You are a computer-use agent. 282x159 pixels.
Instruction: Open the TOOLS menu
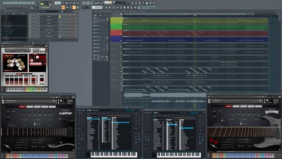[x=29, y=3]
